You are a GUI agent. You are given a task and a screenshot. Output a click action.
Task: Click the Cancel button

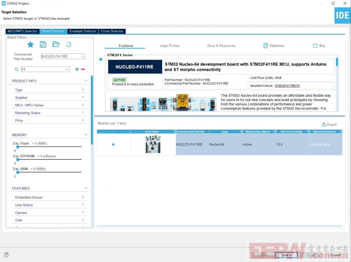(336, 255)
